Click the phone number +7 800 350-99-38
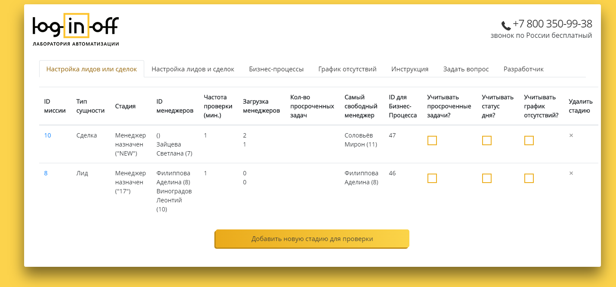The height and width of the screenshot is (287, 616). point(552,24)
